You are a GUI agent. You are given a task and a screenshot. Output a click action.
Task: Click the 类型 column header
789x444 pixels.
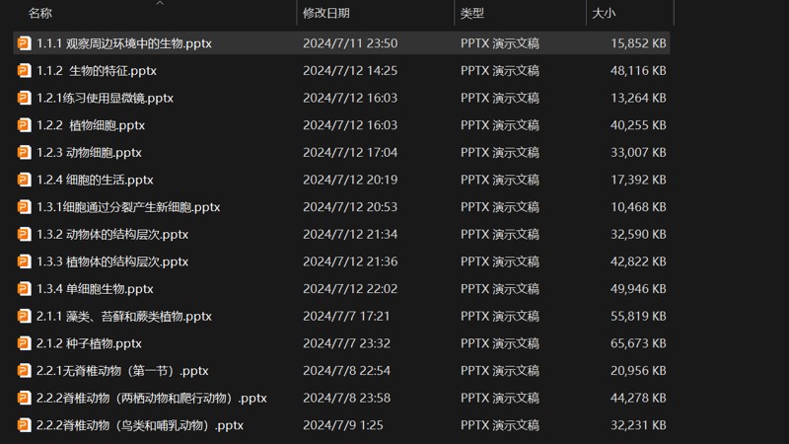click(x=472, y=14)
